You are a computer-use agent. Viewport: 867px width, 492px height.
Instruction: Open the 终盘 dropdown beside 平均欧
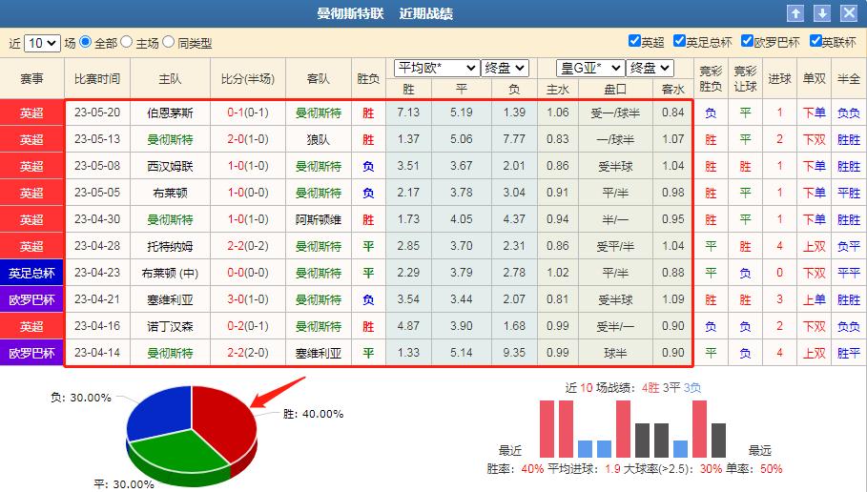(x=505, y=68)
